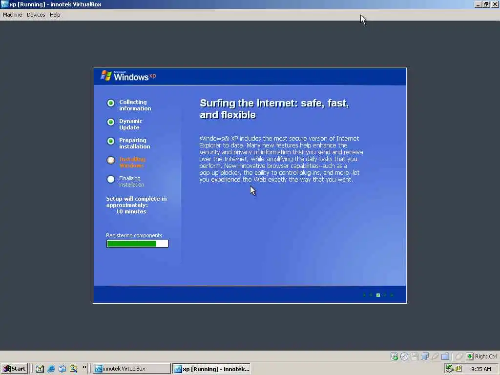Image resolution: width=500 pixels, height=375 pixels.
Task: Click the 9:35 AM system clock
Action: click(481, 369)
